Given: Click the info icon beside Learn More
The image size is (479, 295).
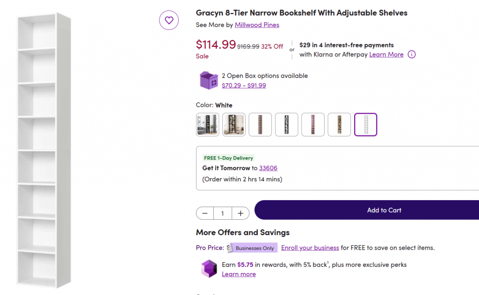Looking at the screenshot, I should (412, 54).
